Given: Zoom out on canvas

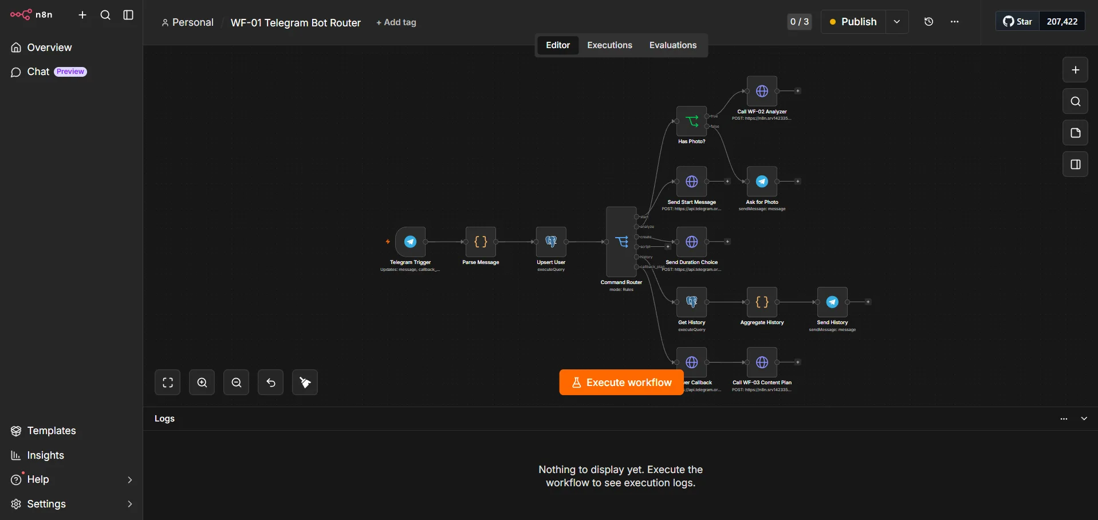Looking at the screenshot, I should point(236,383).
